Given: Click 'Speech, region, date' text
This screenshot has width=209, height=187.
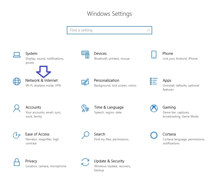Looking at the screenshot, I should click(108, 112).
